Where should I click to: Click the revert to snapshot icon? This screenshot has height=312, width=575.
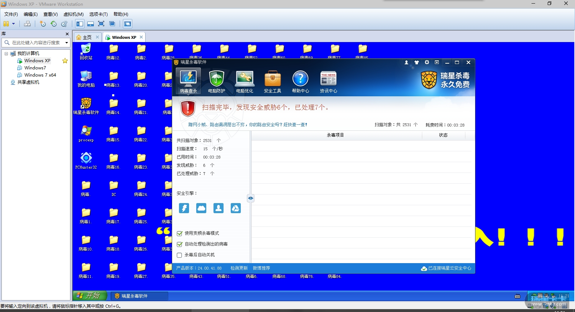[x=54, y=24]
